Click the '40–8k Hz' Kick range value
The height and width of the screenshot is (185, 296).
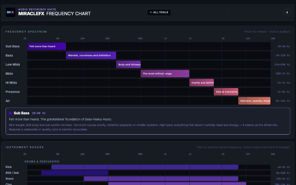click(x=283, y=167)
